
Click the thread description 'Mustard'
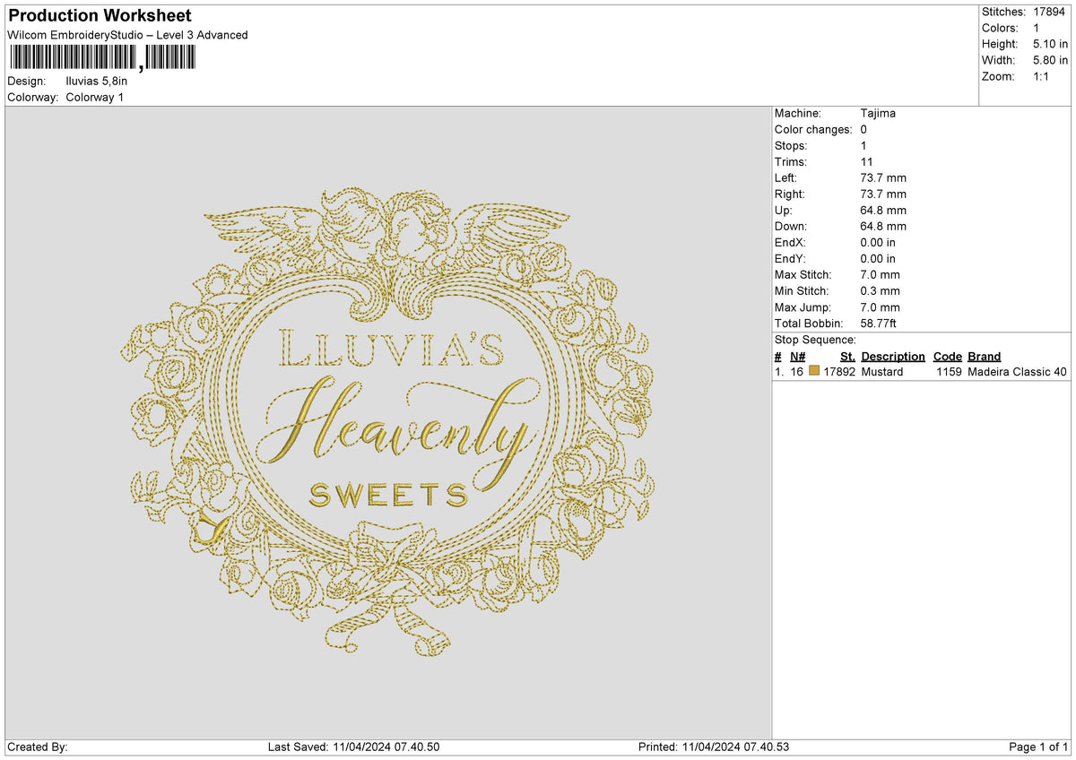pyautogui.click(x=882, y=371)
